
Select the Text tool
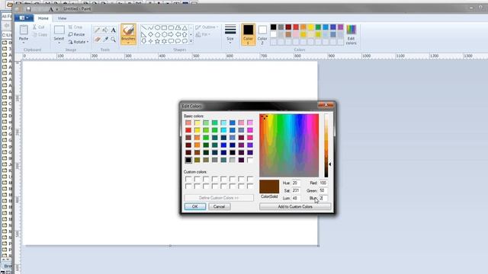point(114,30)
